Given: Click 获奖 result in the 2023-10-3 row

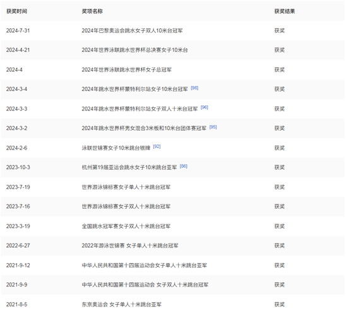Looking at the screenshot, I should pyautogui.click(x=279, y=167).
